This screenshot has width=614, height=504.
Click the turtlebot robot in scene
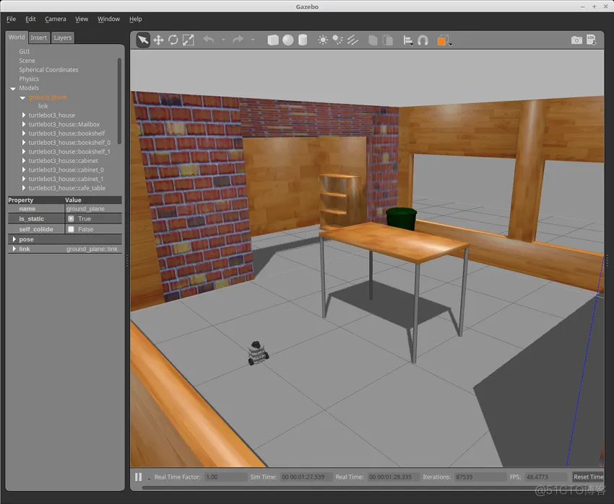(258, 353)
